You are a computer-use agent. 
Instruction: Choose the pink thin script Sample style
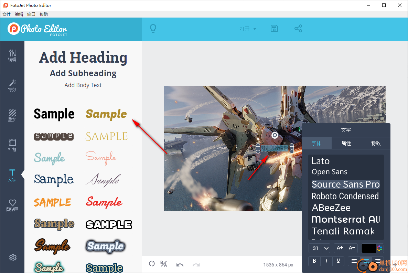click(101, 158)
